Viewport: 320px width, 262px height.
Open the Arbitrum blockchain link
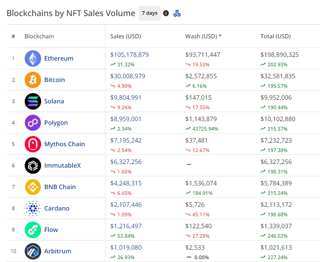(58, 251)
